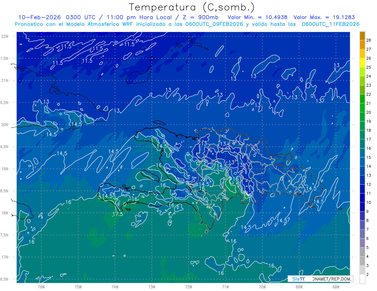Click the "75W" longitude axis label
The image size is (377, 291).
coord(78,287)
